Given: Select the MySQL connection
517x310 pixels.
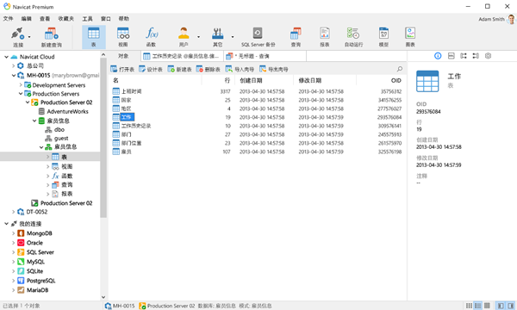Looking at the screenshot, I should pos(35,262).
